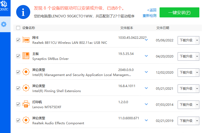Open settings via the gear sidebar icon
The image size is (202, 133).
4,24
